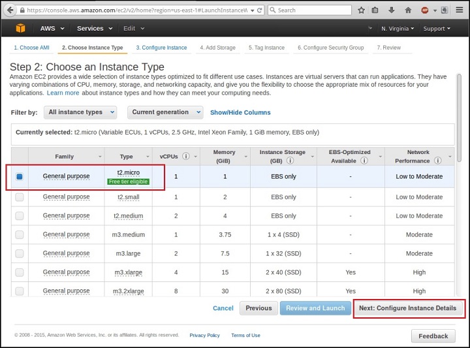Image resolution: width=470 pixels, height=348 pixels.
Task: Open the All instance types filter dropdown
Action: [x=80, y=112]
